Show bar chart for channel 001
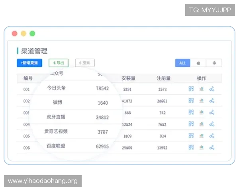Viewport: 239px width, 191px height. point(202,89)
